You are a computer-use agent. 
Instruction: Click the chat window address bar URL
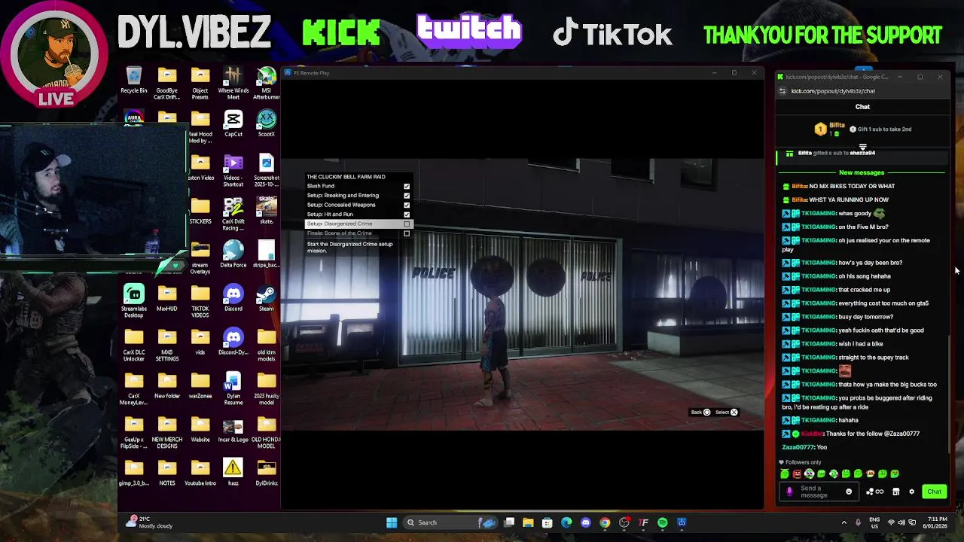pos(833,91)
